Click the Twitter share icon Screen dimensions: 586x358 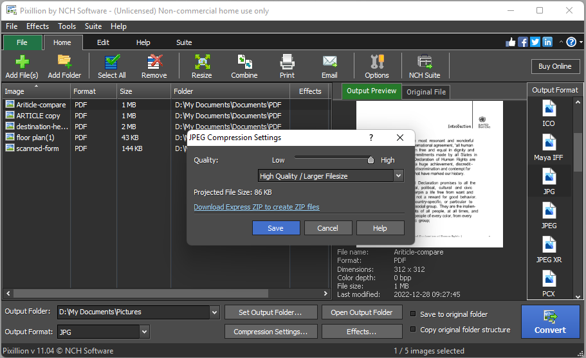(x=535, y=42)
